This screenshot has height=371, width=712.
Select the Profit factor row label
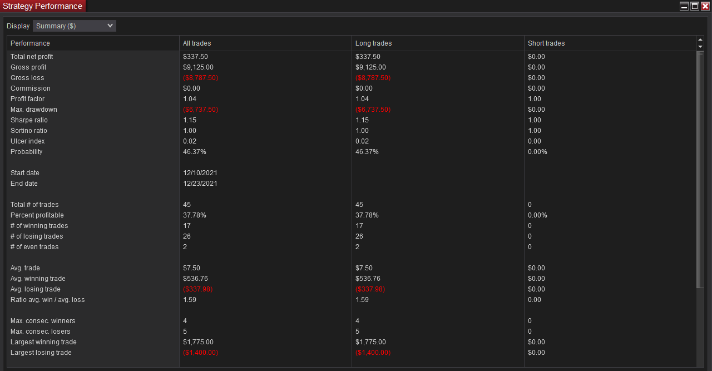27,99
